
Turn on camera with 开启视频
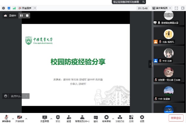20,118
